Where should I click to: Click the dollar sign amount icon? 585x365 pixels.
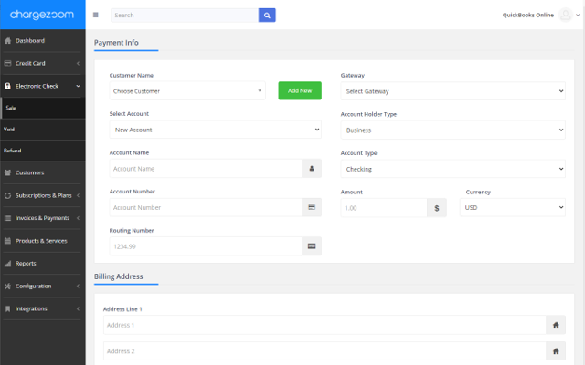pyautogui.click(x=437, y=208)
